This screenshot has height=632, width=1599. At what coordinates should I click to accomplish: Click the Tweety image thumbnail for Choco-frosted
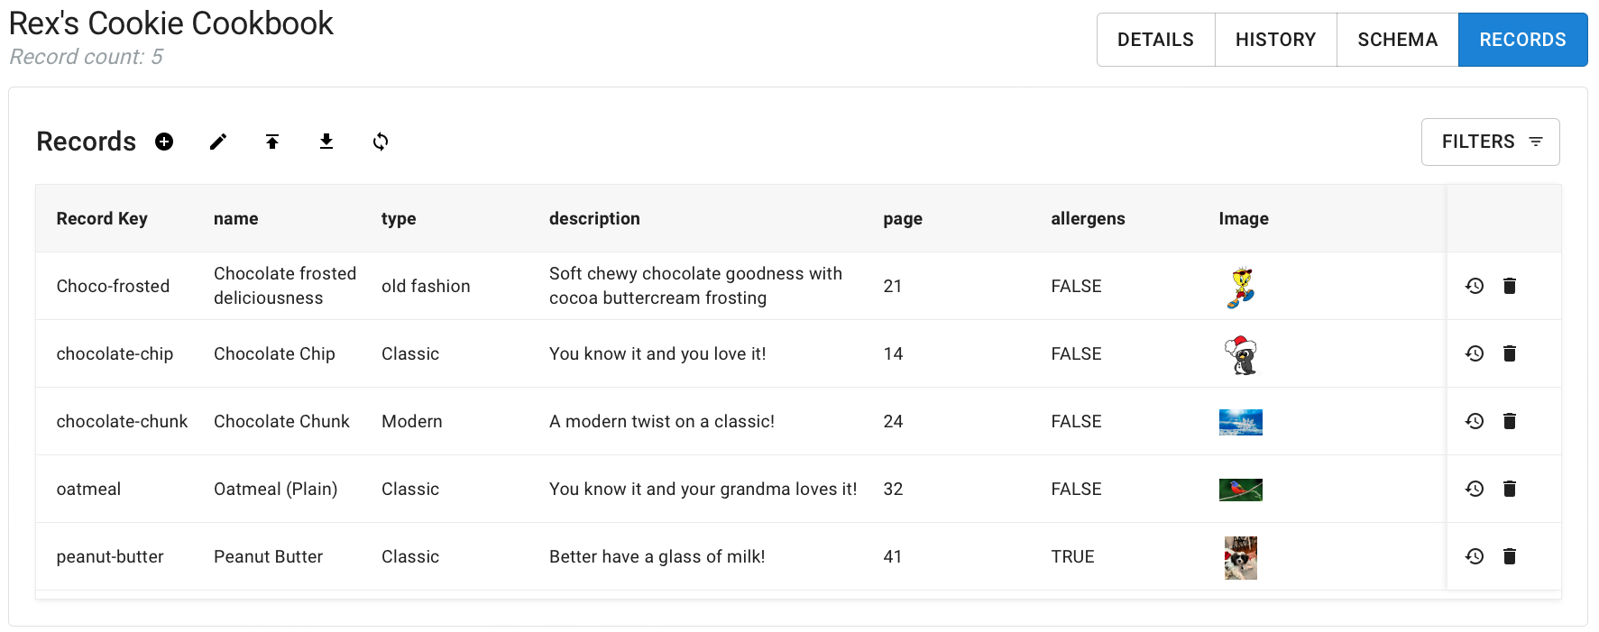1241,287
